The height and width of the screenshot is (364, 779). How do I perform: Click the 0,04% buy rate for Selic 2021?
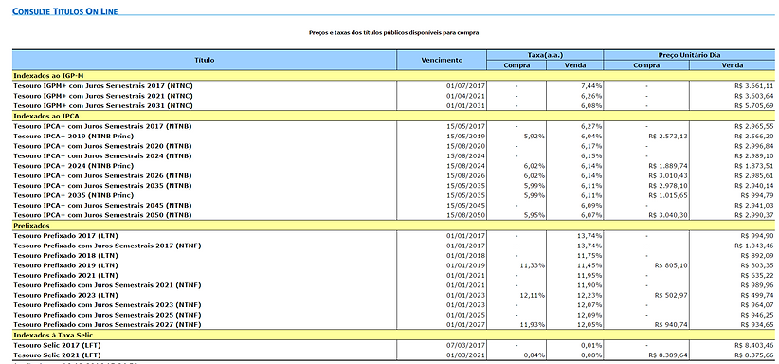click(x=534, y=355)
